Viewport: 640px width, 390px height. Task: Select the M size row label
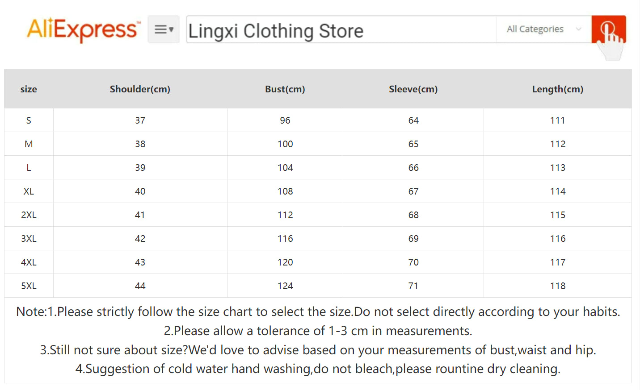[x=29, y=144]
